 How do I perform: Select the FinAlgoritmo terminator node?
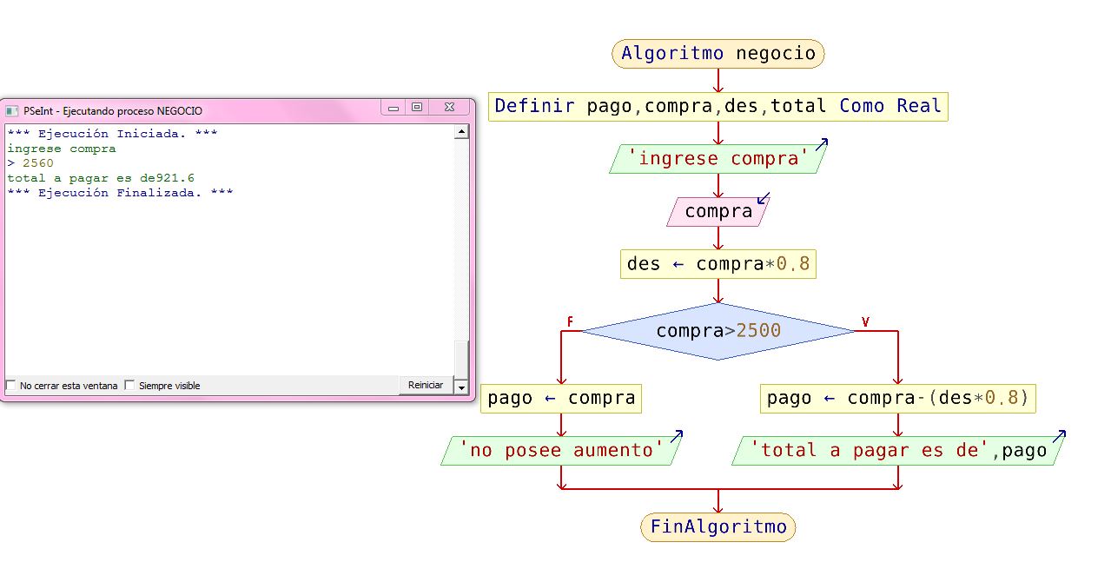point(718,526)
